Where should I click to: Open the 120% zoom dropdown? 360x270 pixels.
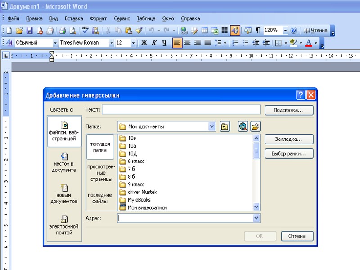pos(285,30)
